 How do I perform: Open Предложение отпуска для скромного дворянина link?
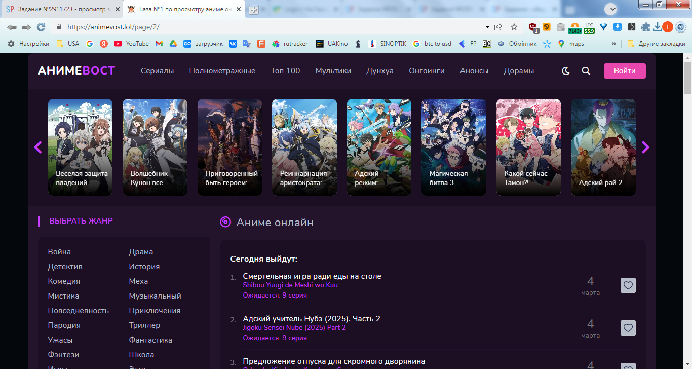coord(334,361)
